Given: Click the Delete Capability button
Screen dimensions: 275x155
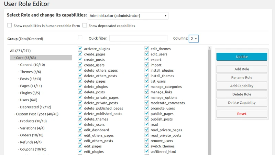Looking at the screenshot, I should click(x=242, y=103).
